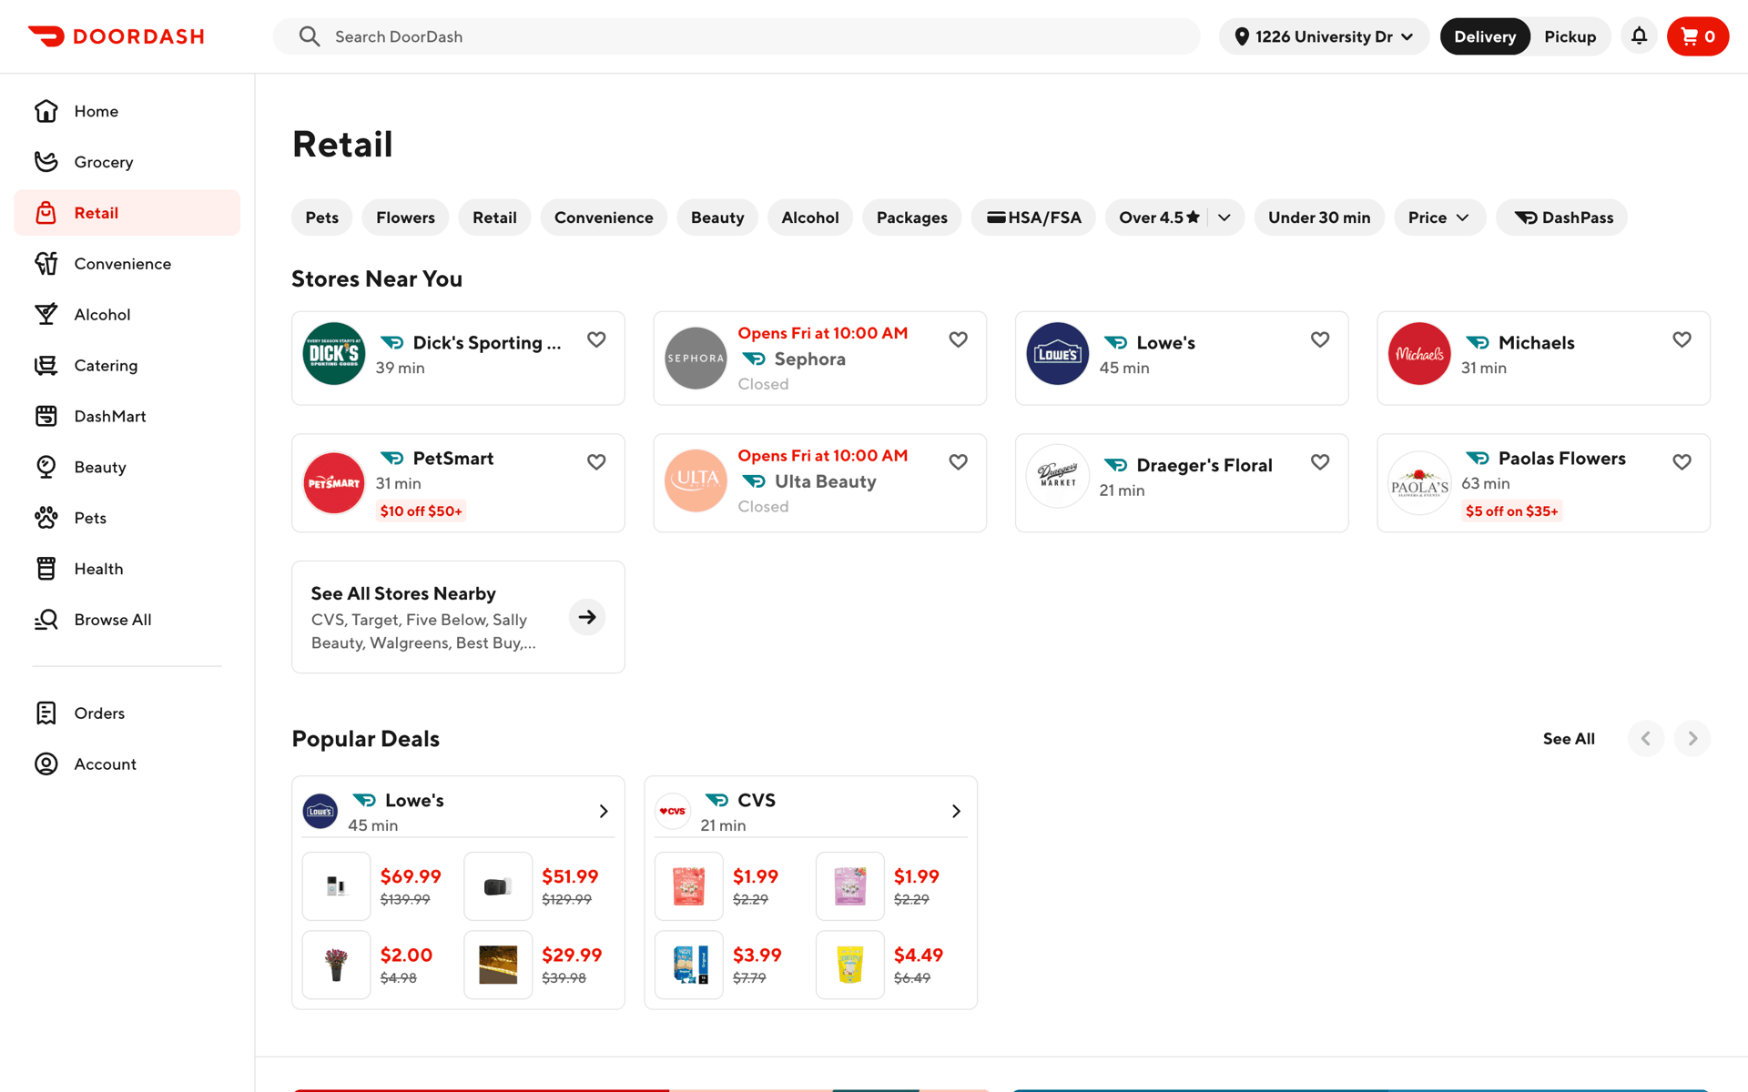The width and height of the screenshot is (1748, 1092).
Task: Click See All Stores Nearby arrow
Action: (587, 617)
